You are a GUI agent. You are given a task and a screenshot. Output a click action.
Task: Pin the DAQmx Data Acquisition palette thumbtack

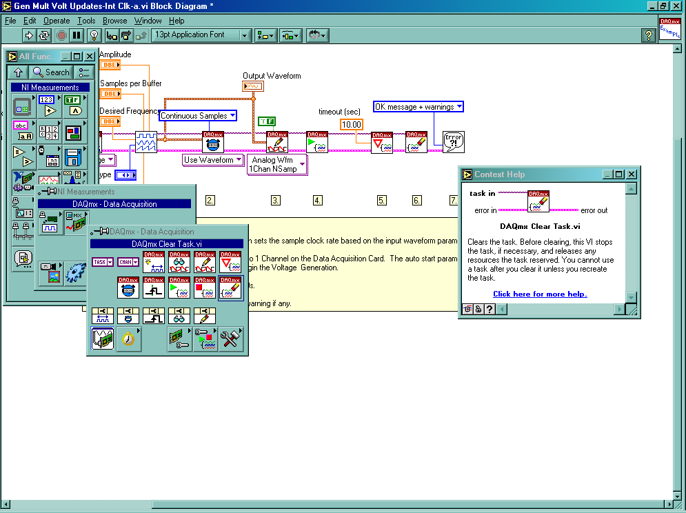tap(99, 232)
